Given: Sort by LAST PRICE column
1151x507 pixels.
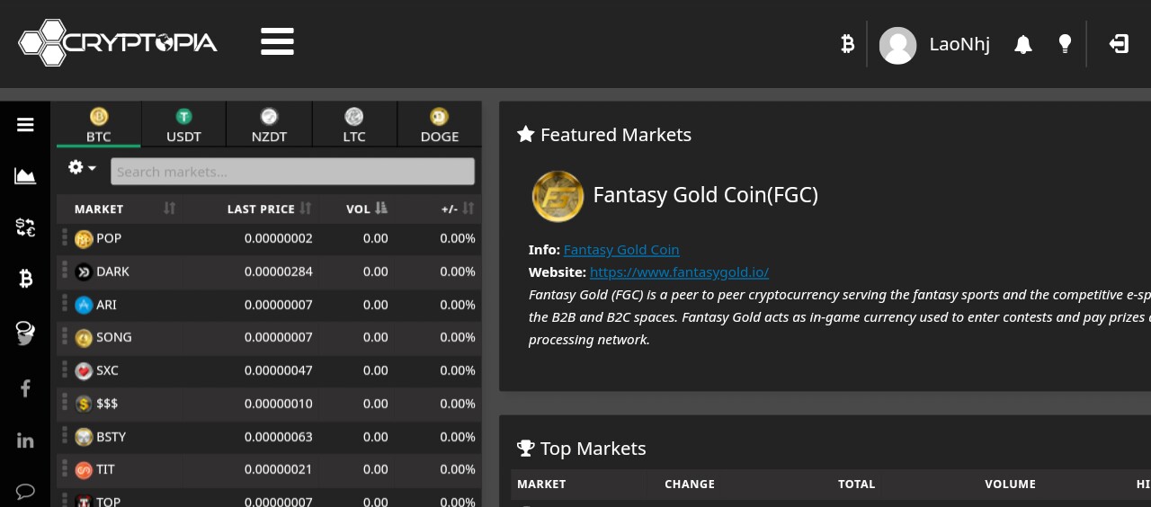Looking at the screenshot, I should tap(253, 209).
